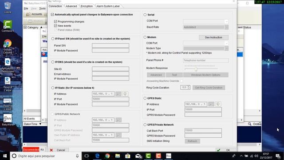Open the Modem Type dropdown
284x160 pixels.
pyautogui.click(x=226, y=48)
